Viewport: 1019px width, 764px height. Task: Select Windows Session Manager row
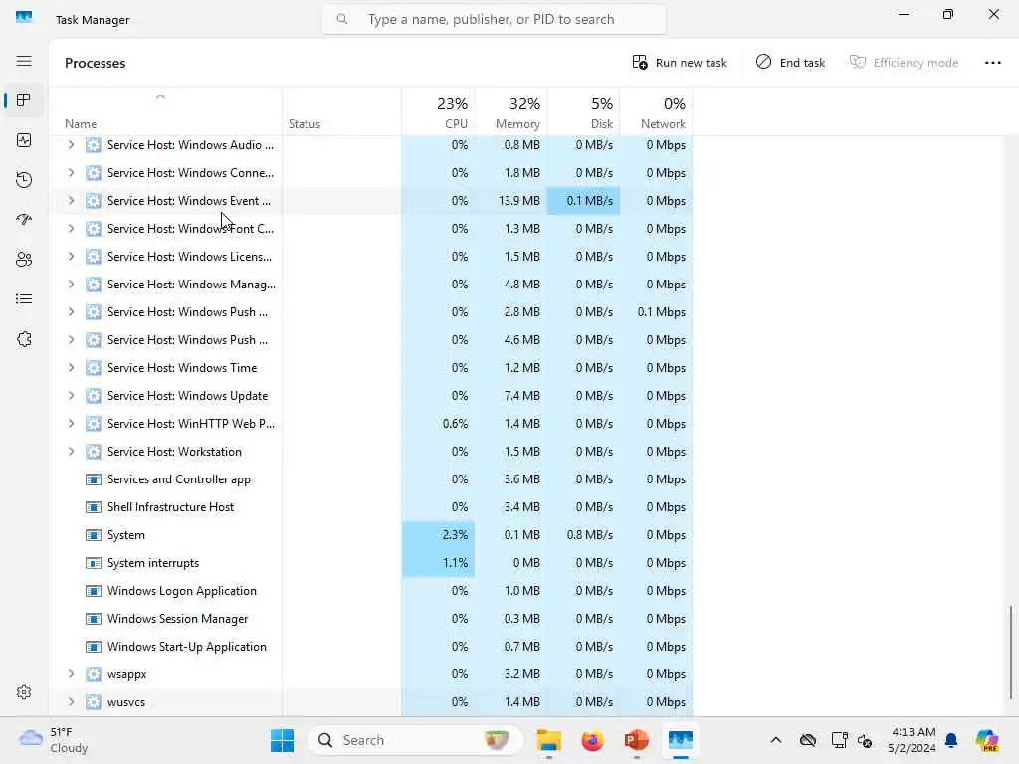370,619
